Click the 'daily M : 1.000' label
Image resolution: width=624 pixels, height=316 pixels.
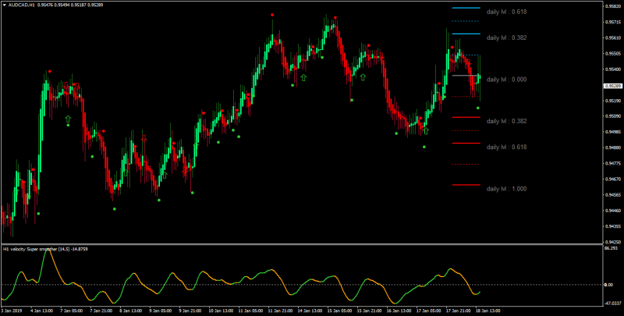click(506, 189)
